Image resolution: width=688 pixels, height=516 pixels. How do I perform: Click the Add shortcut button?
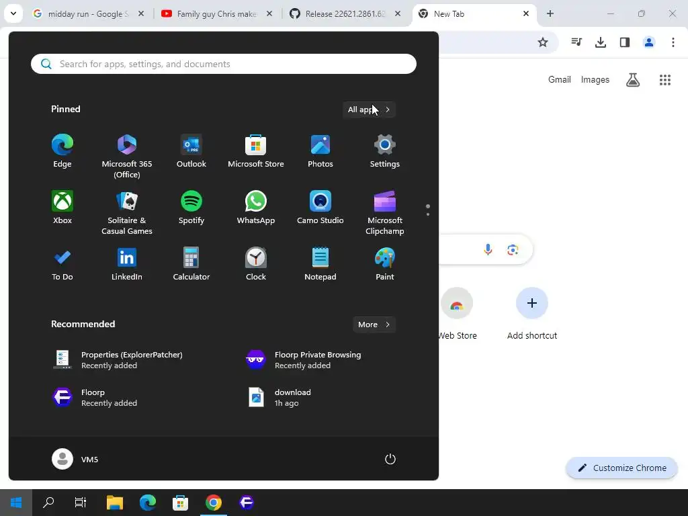point(532,314)
